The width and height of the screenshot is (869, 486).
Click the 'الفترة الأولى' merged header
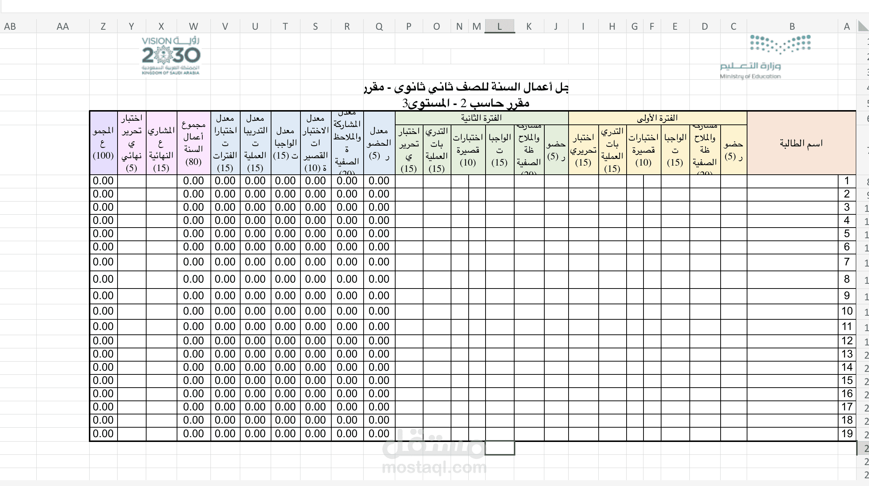click(x=657, y=118)
